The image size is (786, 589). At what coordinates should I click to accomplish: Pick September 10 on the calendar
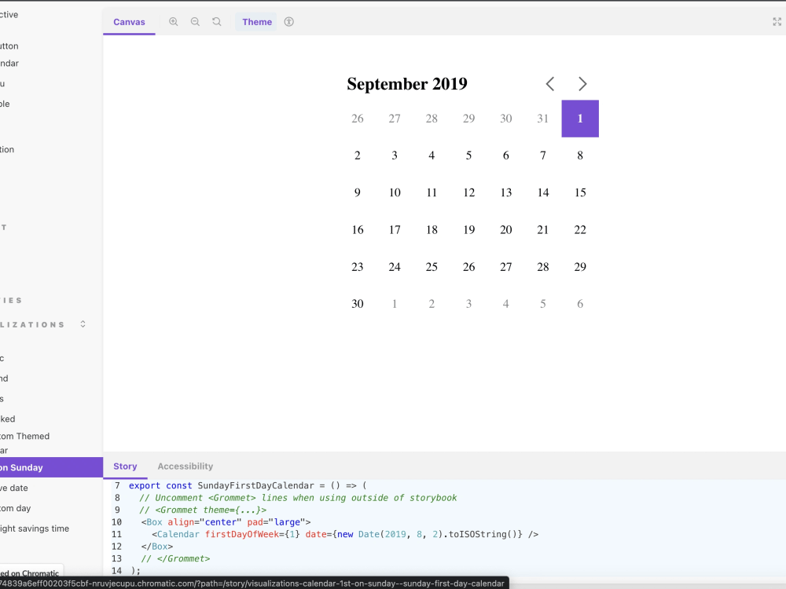pos(395,193)
